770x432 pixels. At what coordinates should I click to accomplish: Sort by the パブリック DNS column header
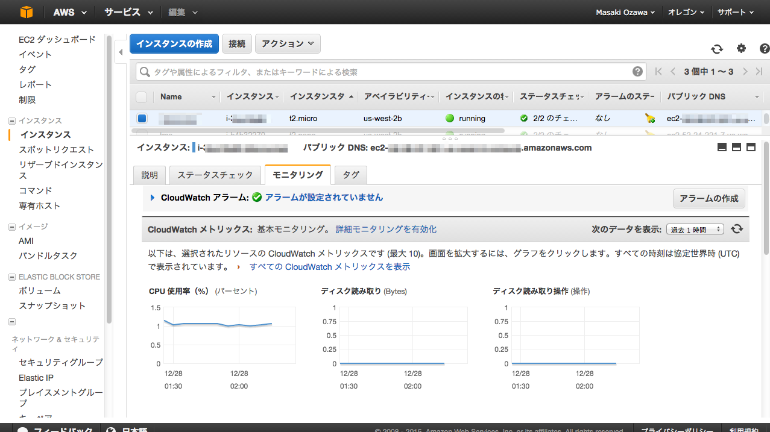point(712,96)
